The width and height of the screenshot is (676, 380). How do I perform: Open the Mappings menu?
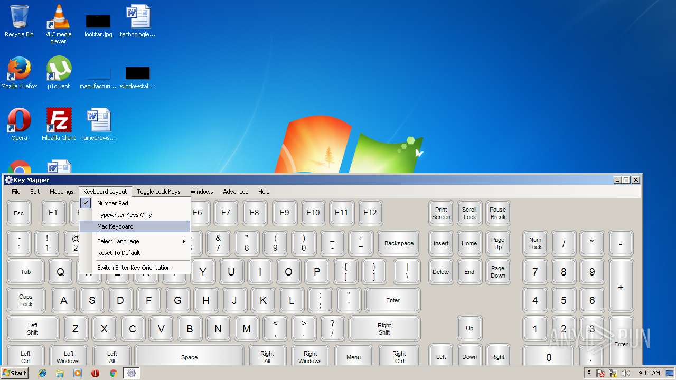point(62,192)
